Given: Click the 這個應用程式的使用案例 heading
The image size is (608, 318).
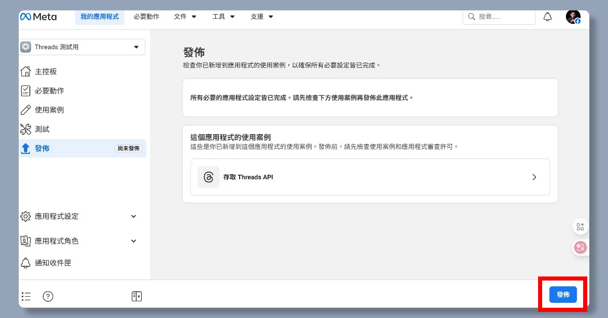Looking at the screenshot, I should (x=231, y=137).
